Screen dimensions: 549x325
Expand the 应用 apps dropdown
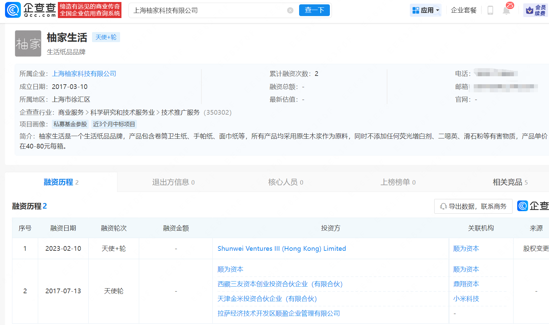click(x=426, y=10)
